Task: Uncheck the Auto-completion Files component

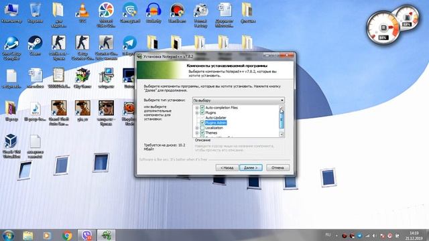Action: click(202, 108)
